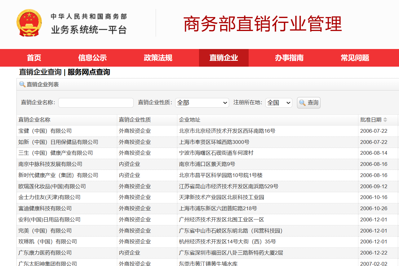Click address 北京市昌平区科学园路10号院1号楼

pos(221,175)
